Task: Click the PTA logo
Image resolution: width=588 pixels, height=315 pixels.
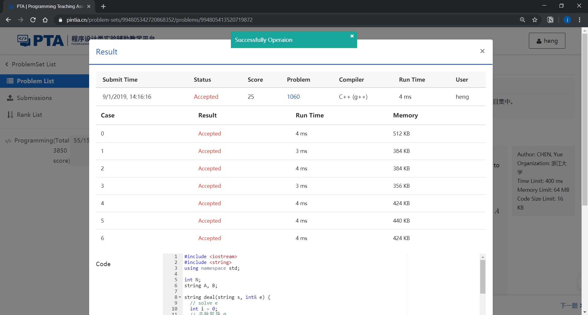Action: [x=41, y=40]
